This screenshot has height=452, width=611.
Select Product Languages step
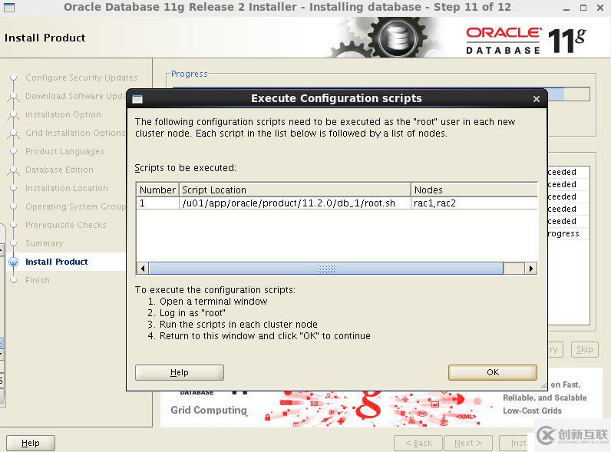[x=64, y=151]
